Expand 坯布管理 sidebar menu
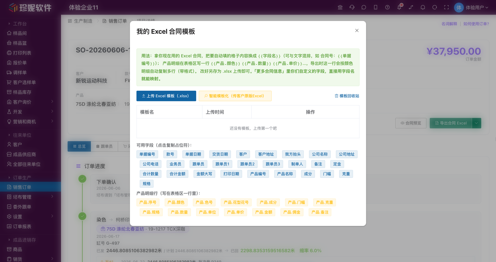 coord(30,197)
